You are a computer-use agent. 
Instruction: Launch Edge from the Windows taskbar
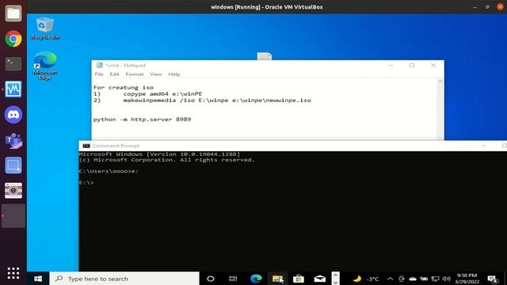(x=256, y=279)
